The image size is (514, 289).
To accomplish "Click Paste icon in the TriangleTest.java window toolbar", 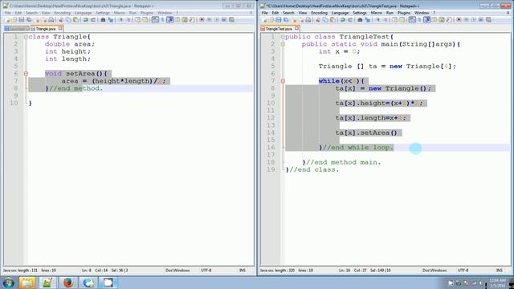I will (332, 20).
